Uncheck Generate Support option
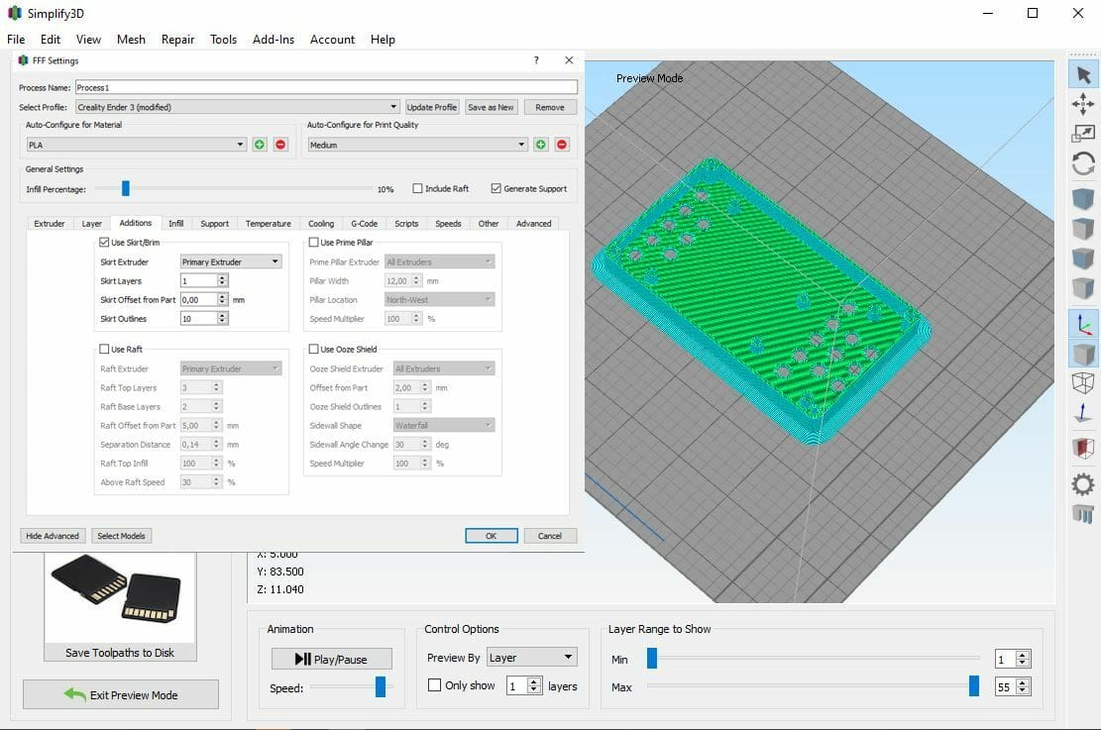This screenshot has width=1101, height=730. pos(496,188)
